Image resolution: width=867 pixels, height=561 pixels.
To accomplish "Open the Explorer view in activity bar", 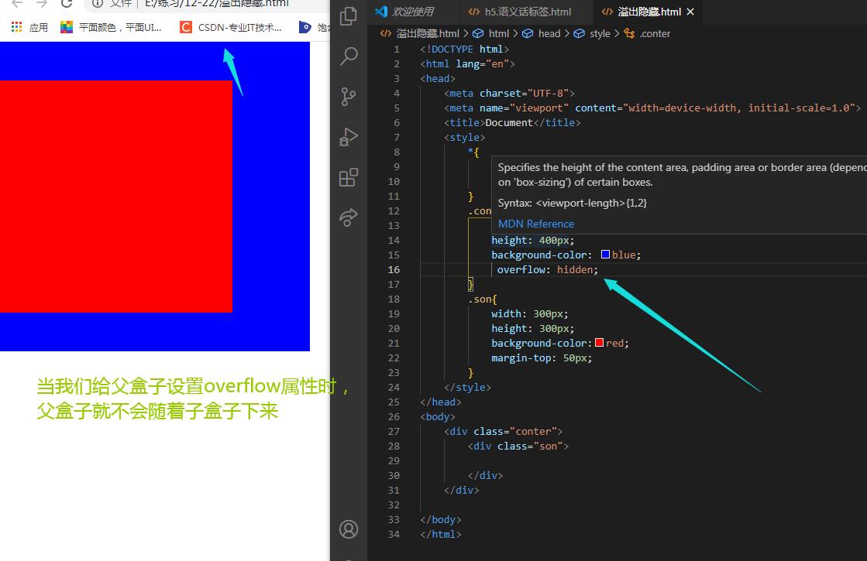I will [x=349, y=16].
